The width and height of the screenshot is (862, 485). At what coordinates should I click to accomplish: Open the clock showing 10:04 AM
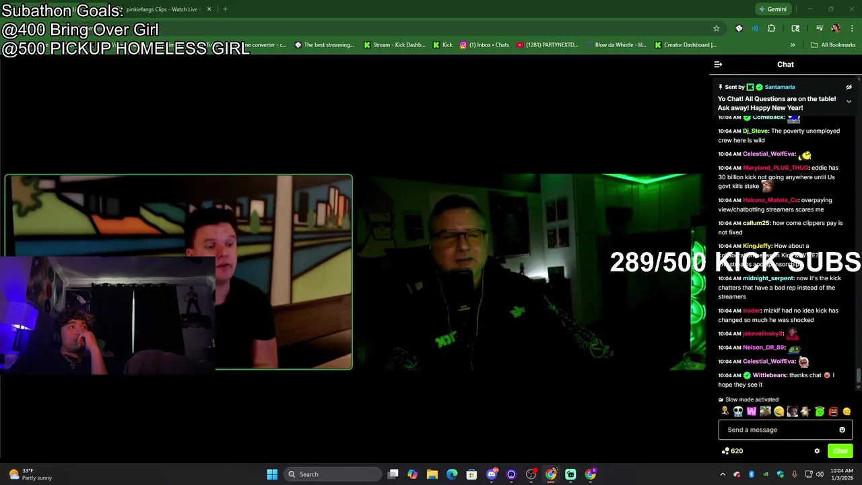[842, 474]
